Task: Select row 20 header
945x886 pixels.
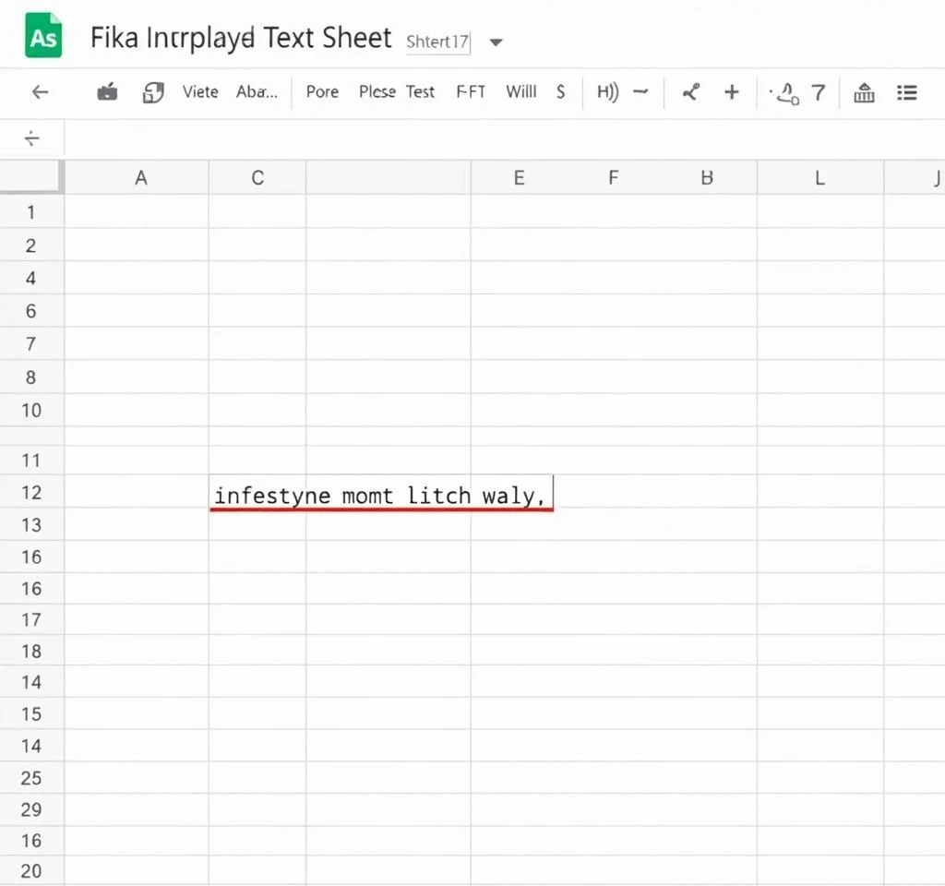Action: pyautogui.click(x=31, y=871)
